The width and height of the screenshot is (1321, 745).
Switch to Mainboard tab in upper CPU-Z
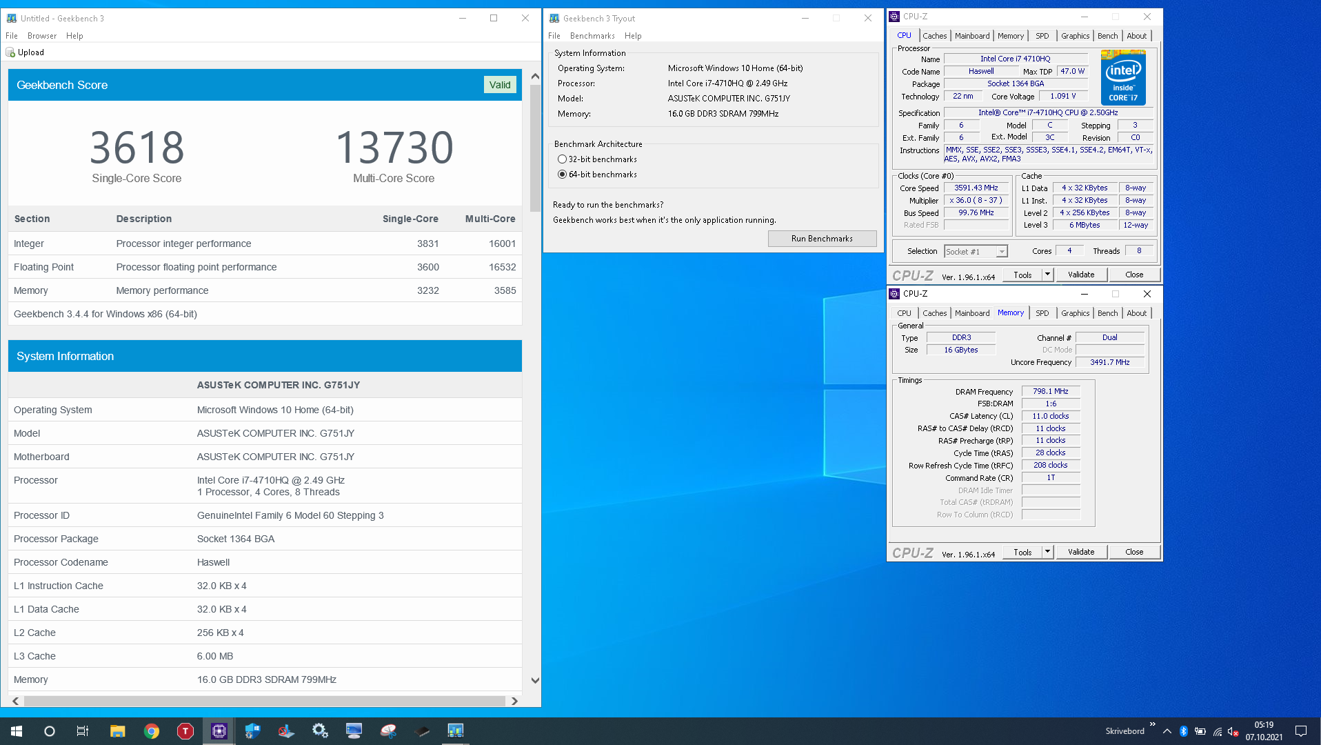[972, 36]
